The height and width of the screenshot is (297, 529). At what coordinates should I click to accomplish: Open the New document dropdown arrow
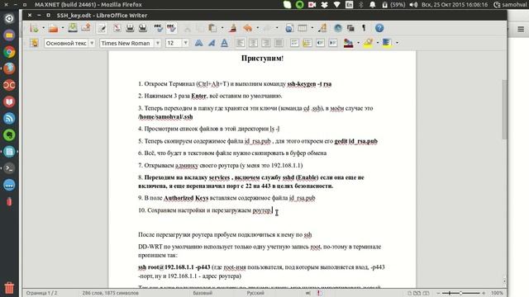tap(43, 28)
